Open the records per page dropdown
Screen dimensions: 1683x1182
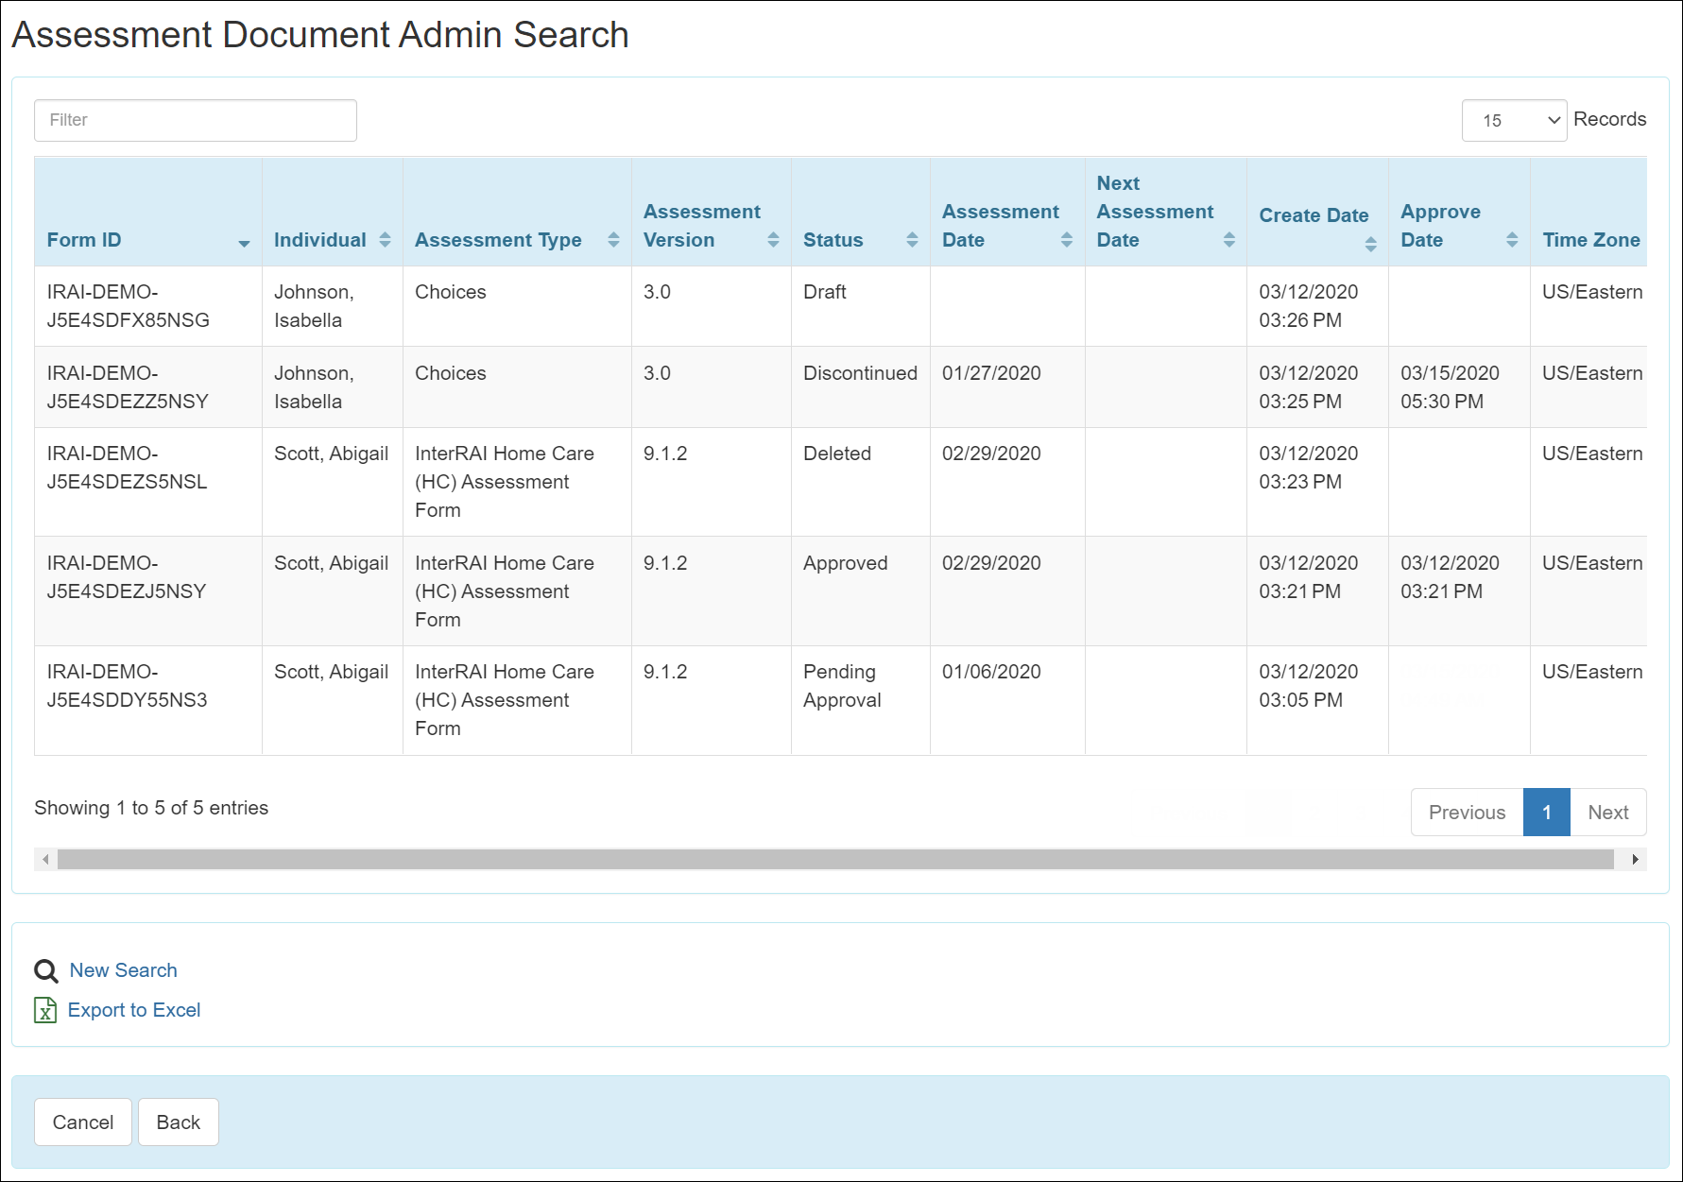coord(1514,120)
